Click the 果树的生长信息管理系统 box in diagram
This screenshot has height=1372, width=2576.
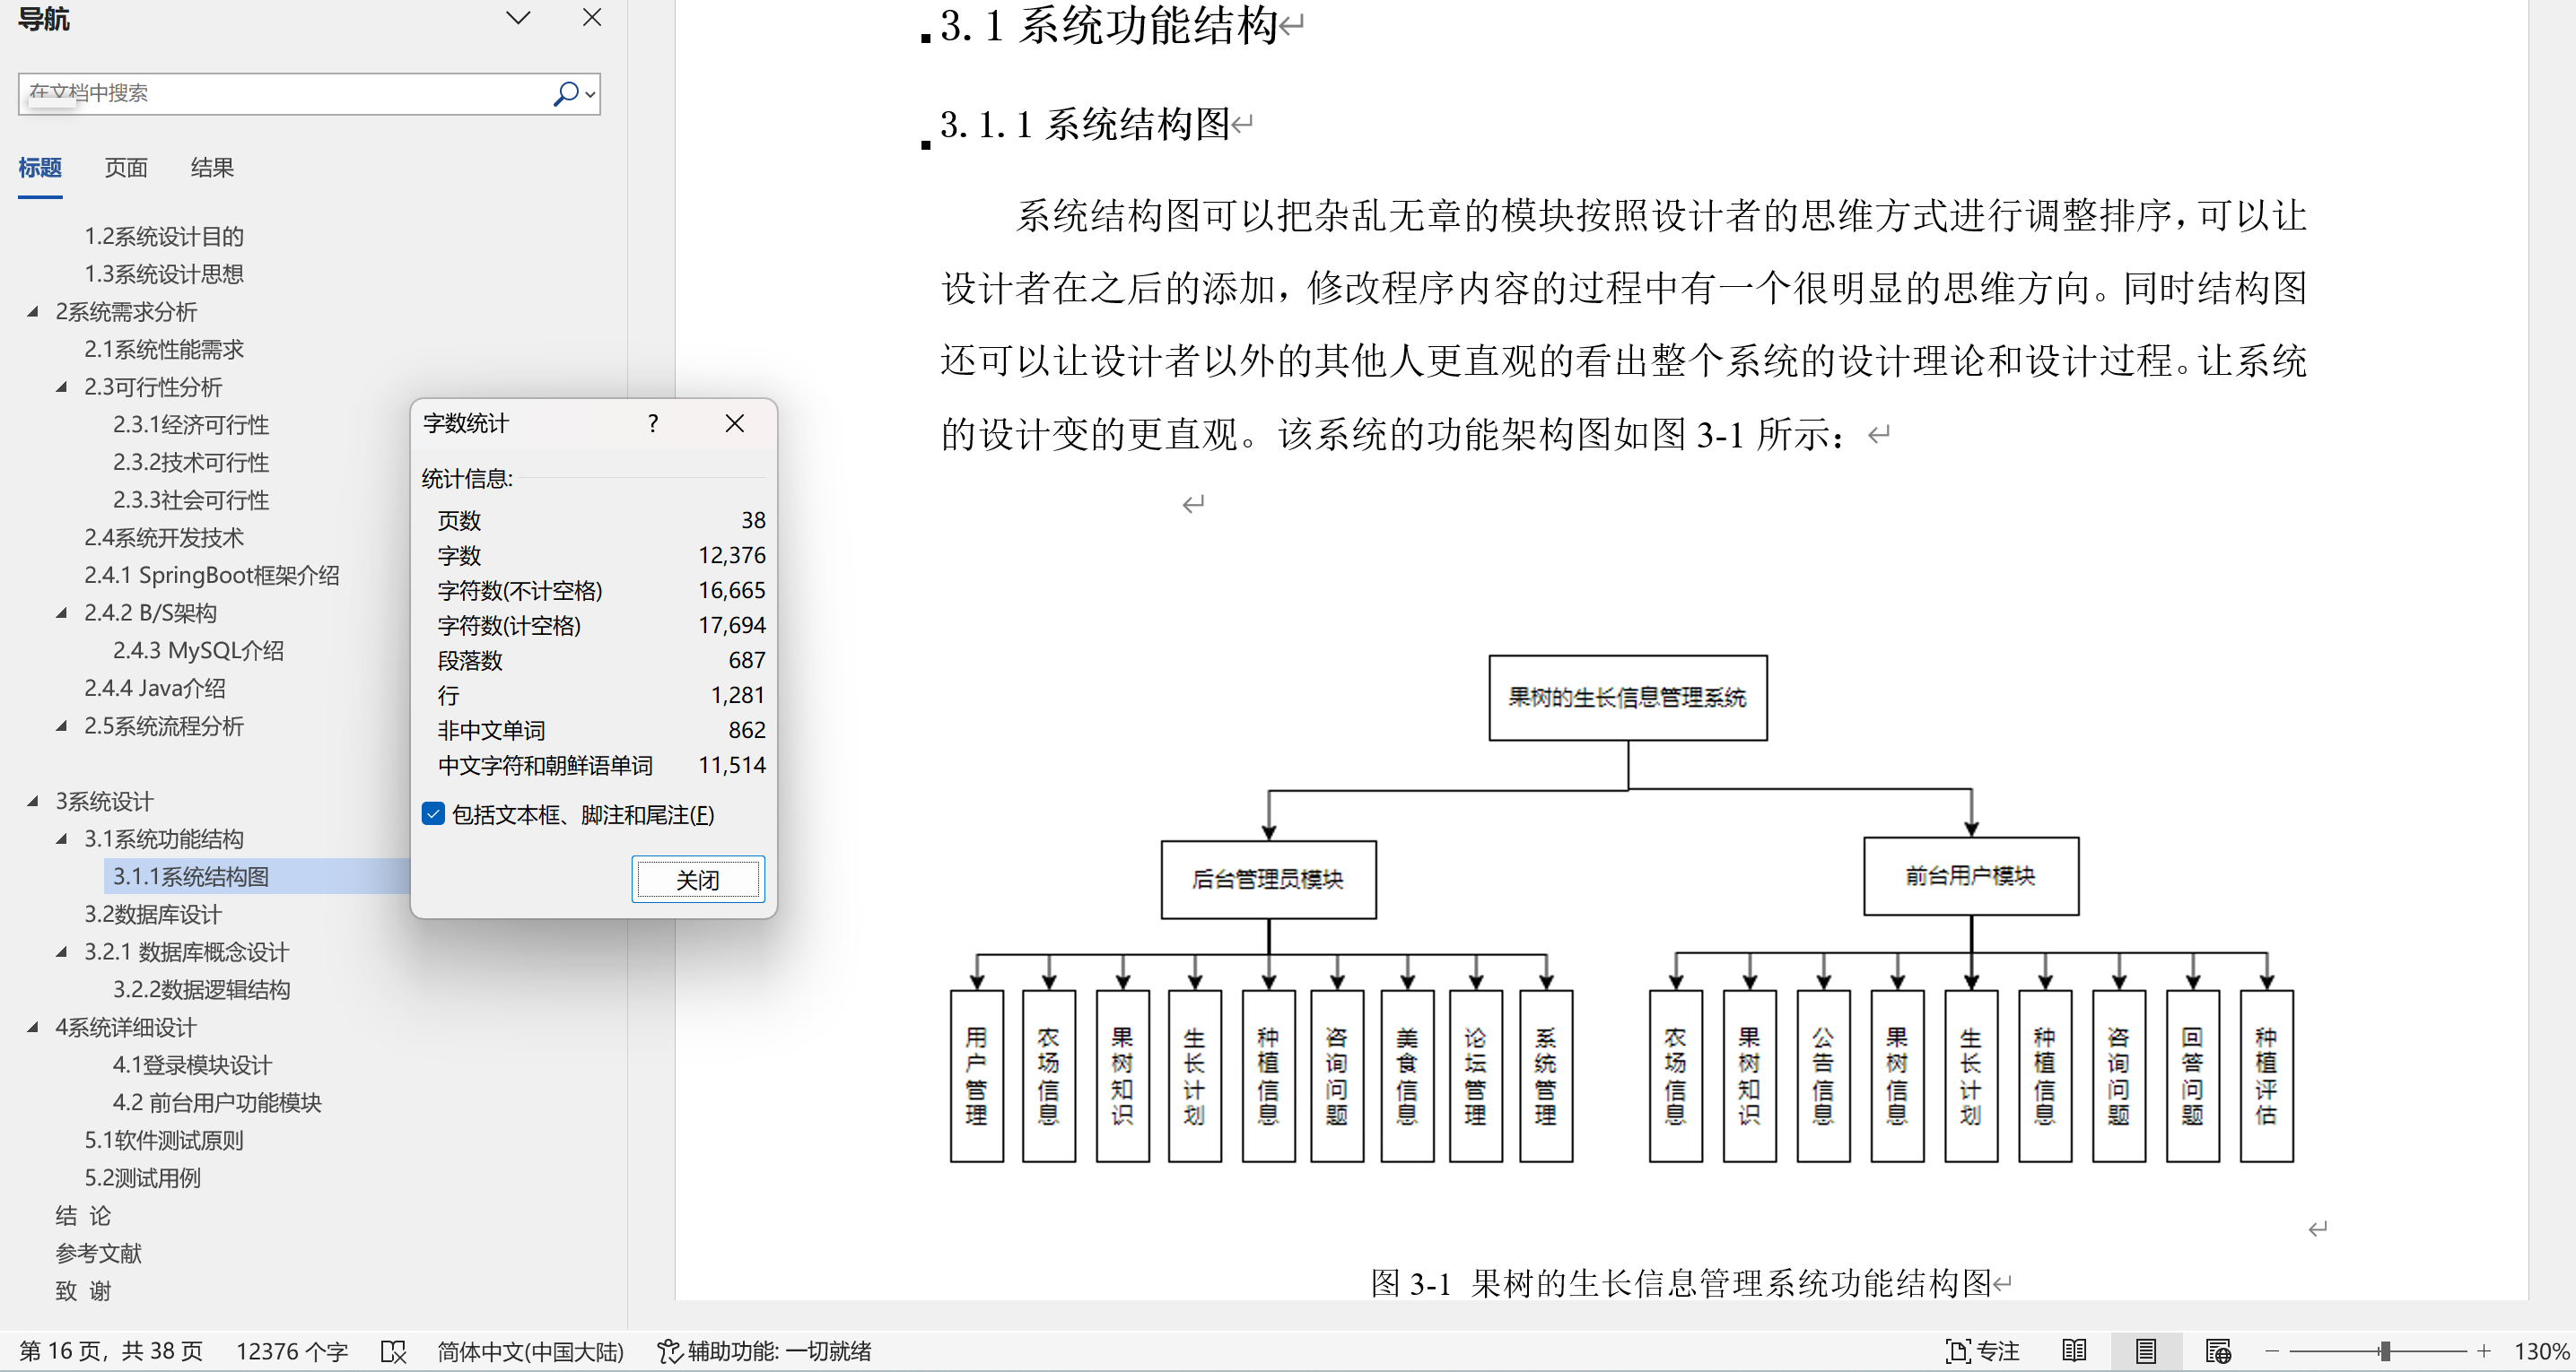pyautogui.click(x=1628, y=698)
